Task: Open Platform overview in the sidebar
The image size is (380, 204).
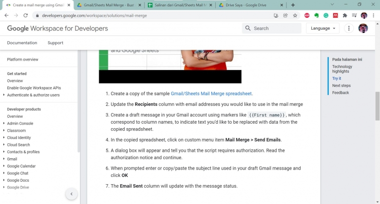Action: pyautogui.click(x=23, y=59)
